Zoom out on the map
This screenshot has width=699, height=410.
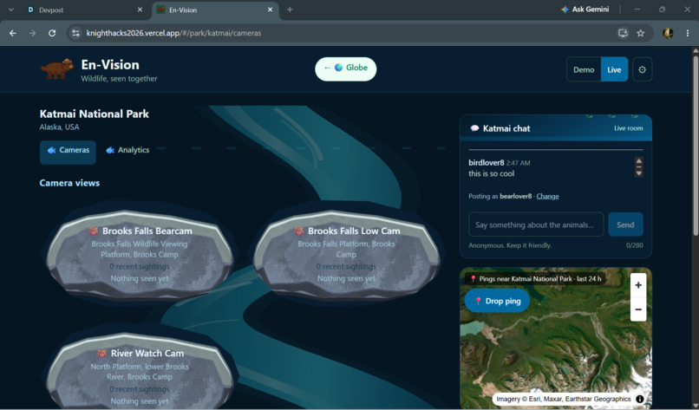tap(638, 309)
